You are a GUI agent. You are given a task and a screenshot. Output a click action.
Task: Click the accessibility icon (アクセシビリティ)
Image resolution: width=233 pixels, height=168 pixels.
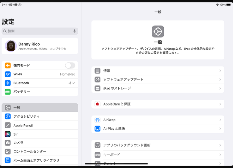click(8, 116)
